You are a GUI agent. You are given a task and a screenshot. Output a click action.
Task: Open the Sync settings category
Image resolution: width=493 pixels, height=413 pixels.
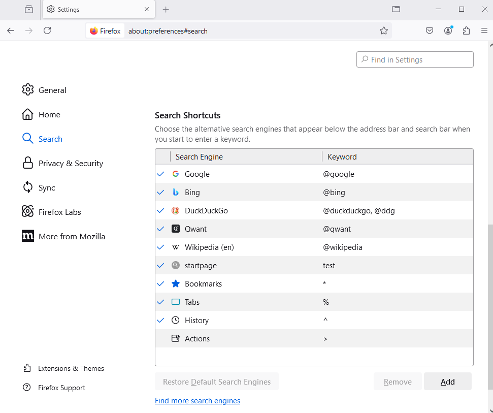(39, 187)
